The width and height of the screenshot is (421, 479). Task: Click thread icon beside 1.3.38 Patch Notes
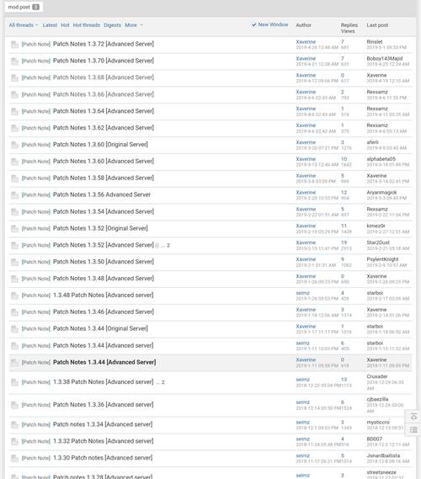(x=14, y=382)
